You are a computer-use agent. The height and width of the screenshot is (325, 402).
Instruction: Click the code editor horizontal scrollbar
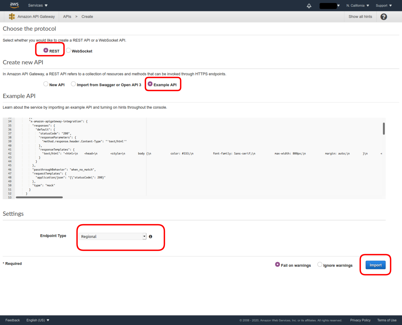(39, 197)
